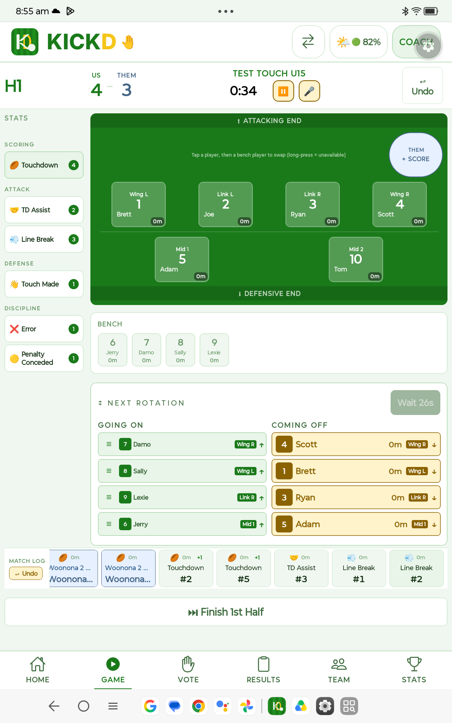
Task: Pause the match timer
Action: coord(283,91)
